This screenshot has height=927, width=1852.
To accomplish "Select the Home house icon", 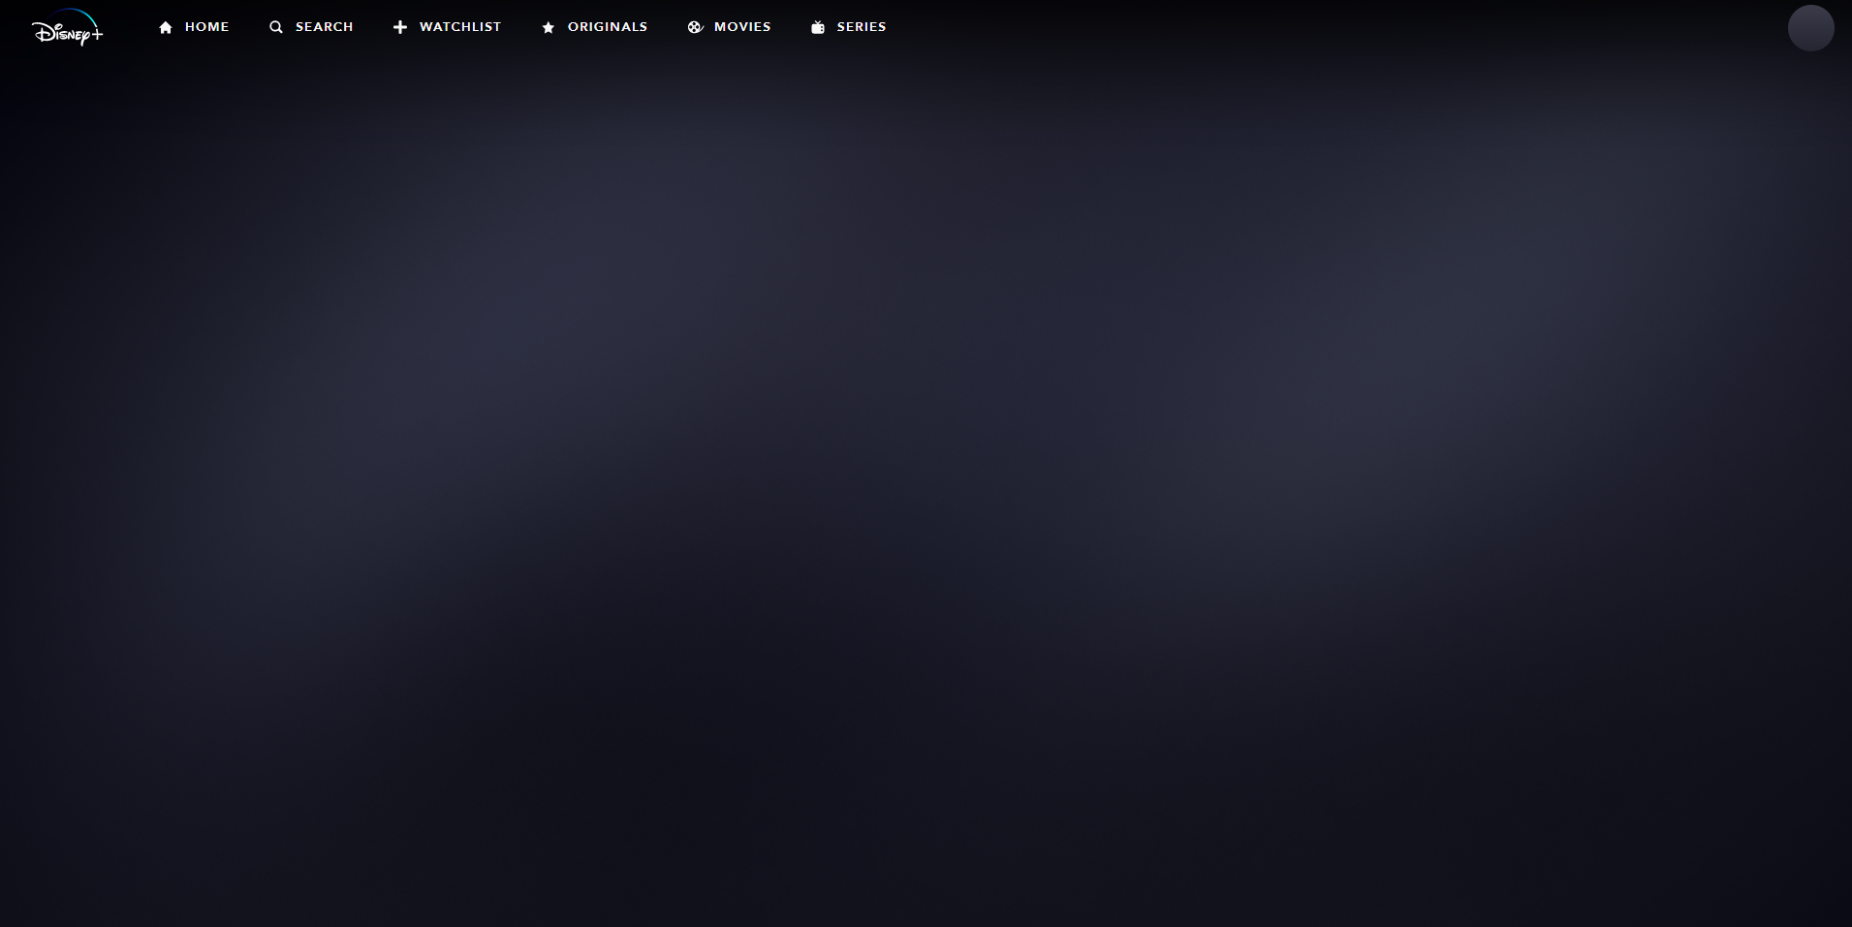I will coord(166,26).
